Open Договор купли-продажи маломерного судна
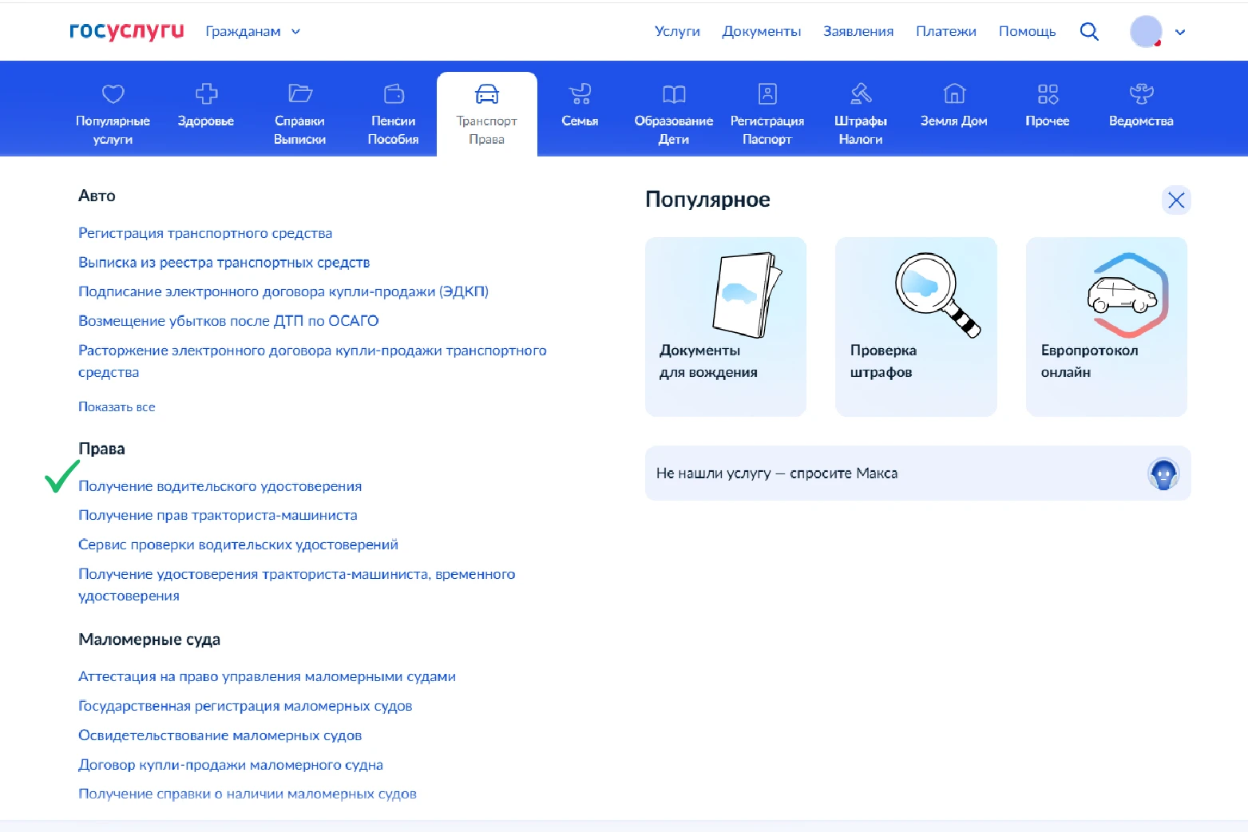The height and width of the screenshot is (832, 1248). pyautogui.click(x=231, y=765)
